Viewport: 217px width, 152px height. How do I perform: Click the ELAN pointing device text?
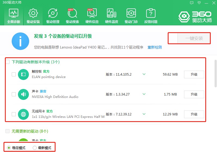pos(49,77)
